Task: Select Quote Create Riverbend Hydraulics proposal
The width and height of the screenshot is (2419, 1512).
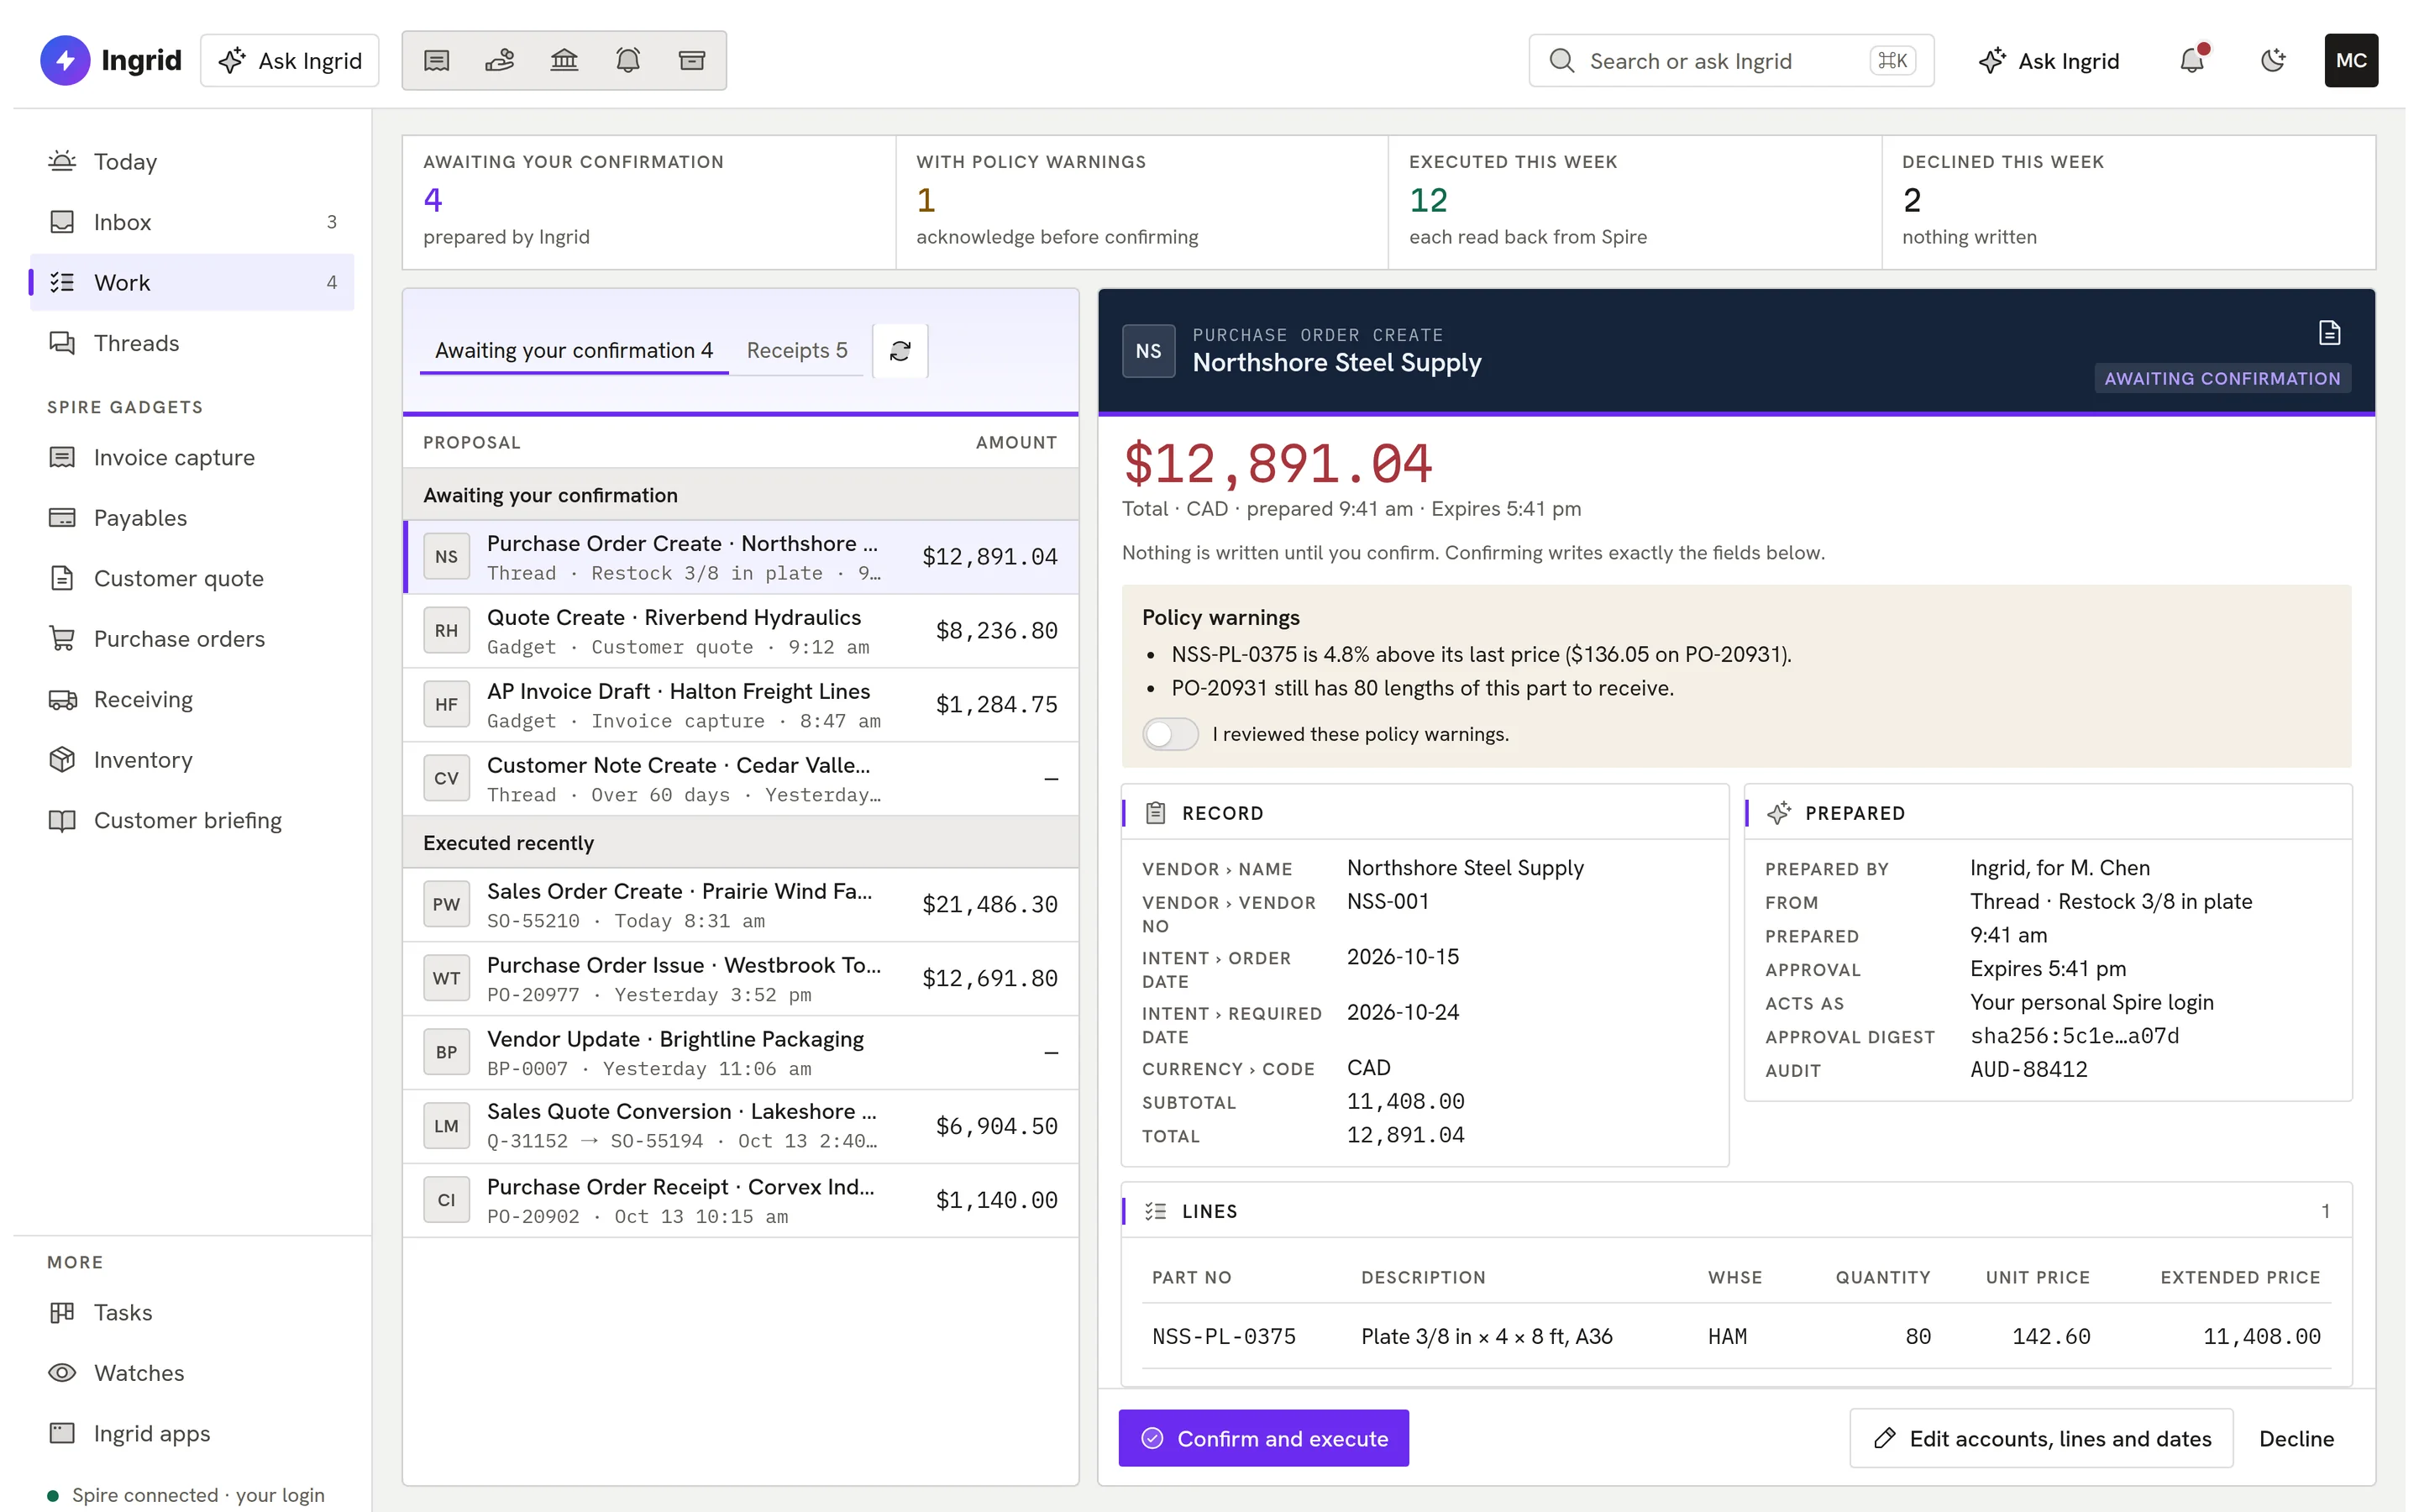Action: [x=741, y=631]
